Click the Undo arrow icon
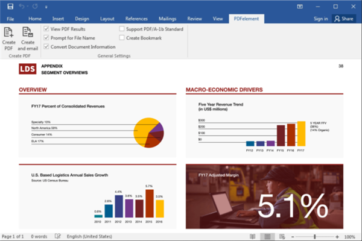Viewport: 362px width, 241px height. pyautogui.click(x=22, y=7)
